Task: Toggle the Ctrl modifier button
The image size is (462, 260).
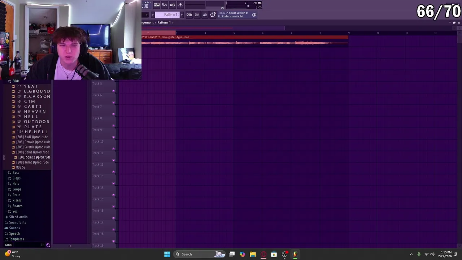Action: (197, 15)
